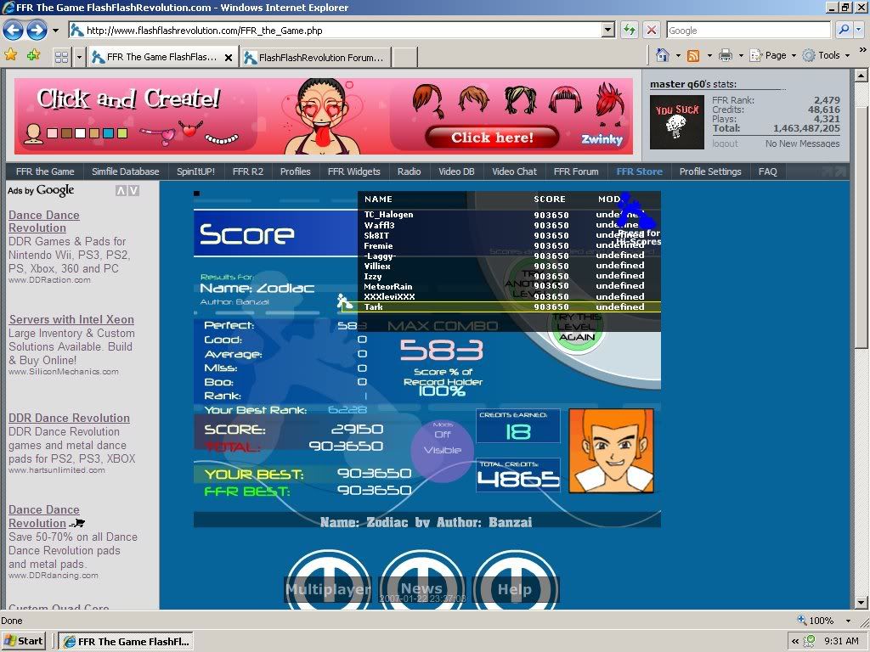
Task: Open the FFR Store menu item
Action: [x=639, y=171]
